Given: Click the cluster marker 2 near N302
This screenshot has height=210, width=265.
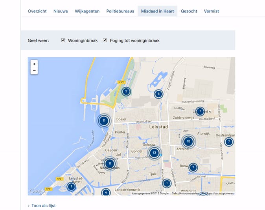Looking at the screenshot, I should coord(126,91).
